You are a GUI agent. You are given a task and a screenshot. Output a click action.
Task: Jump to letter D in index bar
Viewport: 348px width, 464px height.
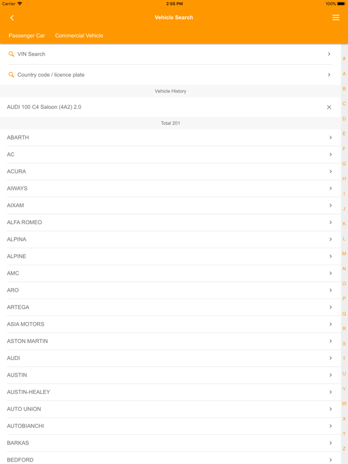pos(344,118)
